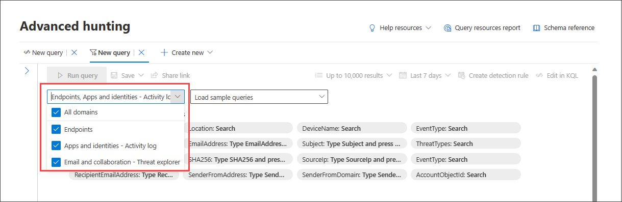This screenshot has height=202, width=622.
Task: Click the DeviceName: Search filter
Action: tap(352, 128)
